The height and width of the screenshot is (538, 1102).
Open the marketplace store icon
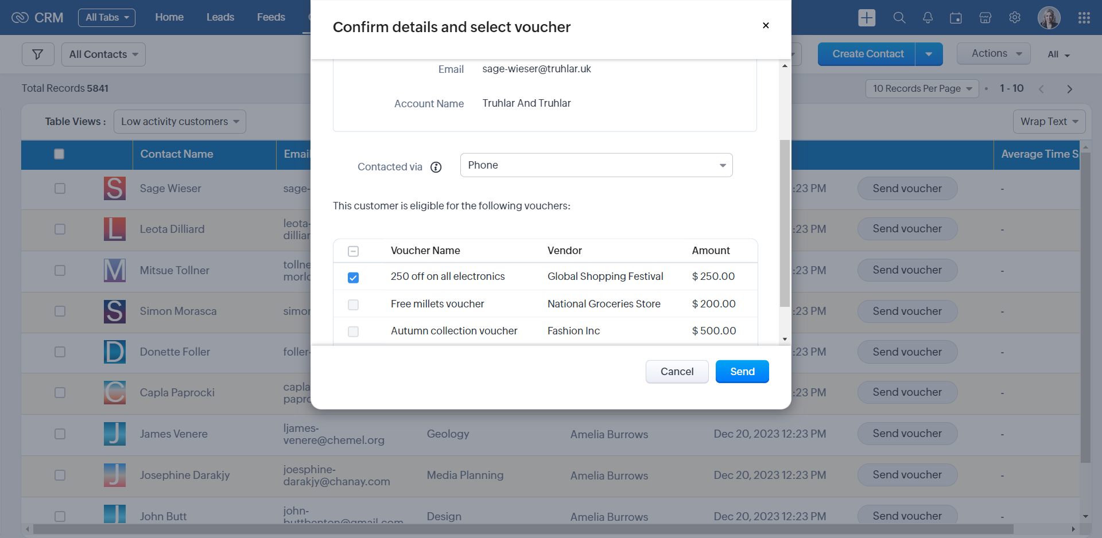[985, 18]
